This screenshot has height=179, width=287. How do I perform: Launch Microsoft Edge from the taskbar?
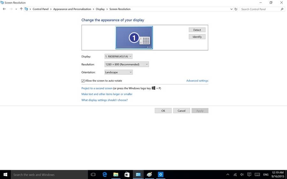point(105,175)
